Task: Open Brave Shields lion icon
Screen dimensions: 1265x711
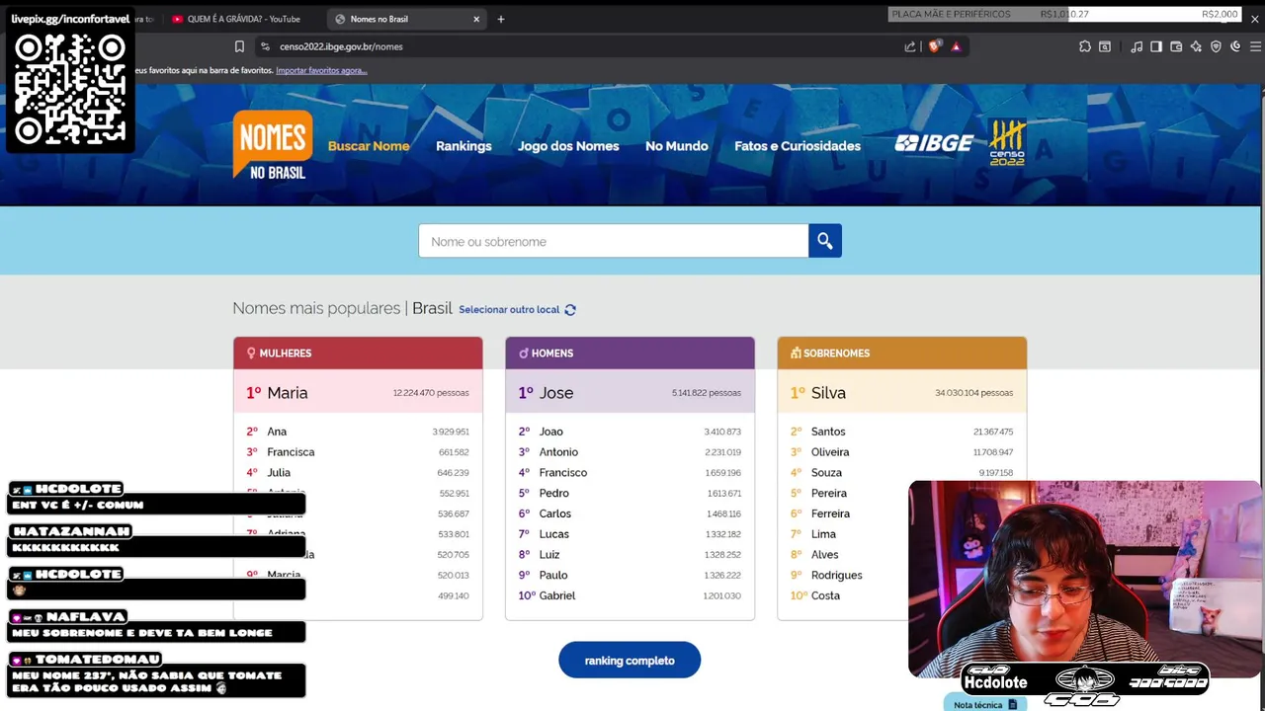Action: point(934,46)
